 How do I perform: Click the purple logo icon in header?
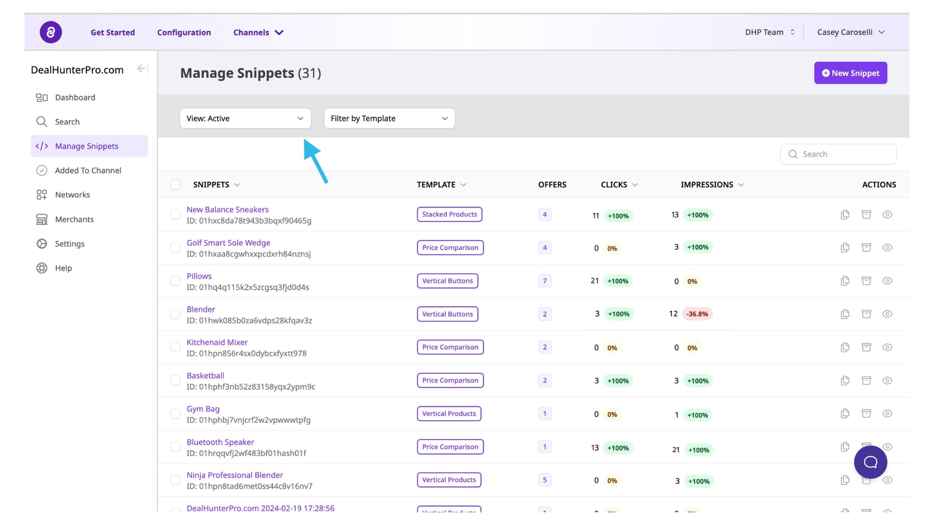(x=50, y=32)
